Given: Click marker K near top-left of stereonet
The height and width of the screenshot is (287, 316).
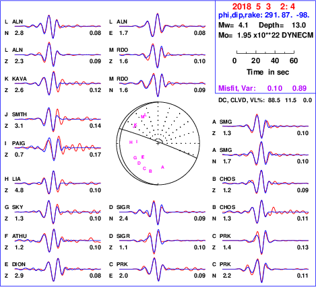Looking at the screenshot, I should 135,124.
